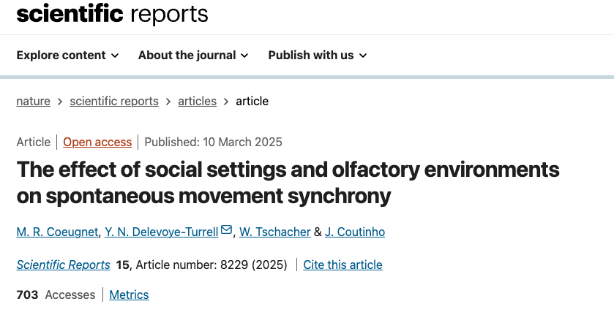614x323 pixels.
Task: Click the chevron next to Explore content
Action: click(115, 56)
